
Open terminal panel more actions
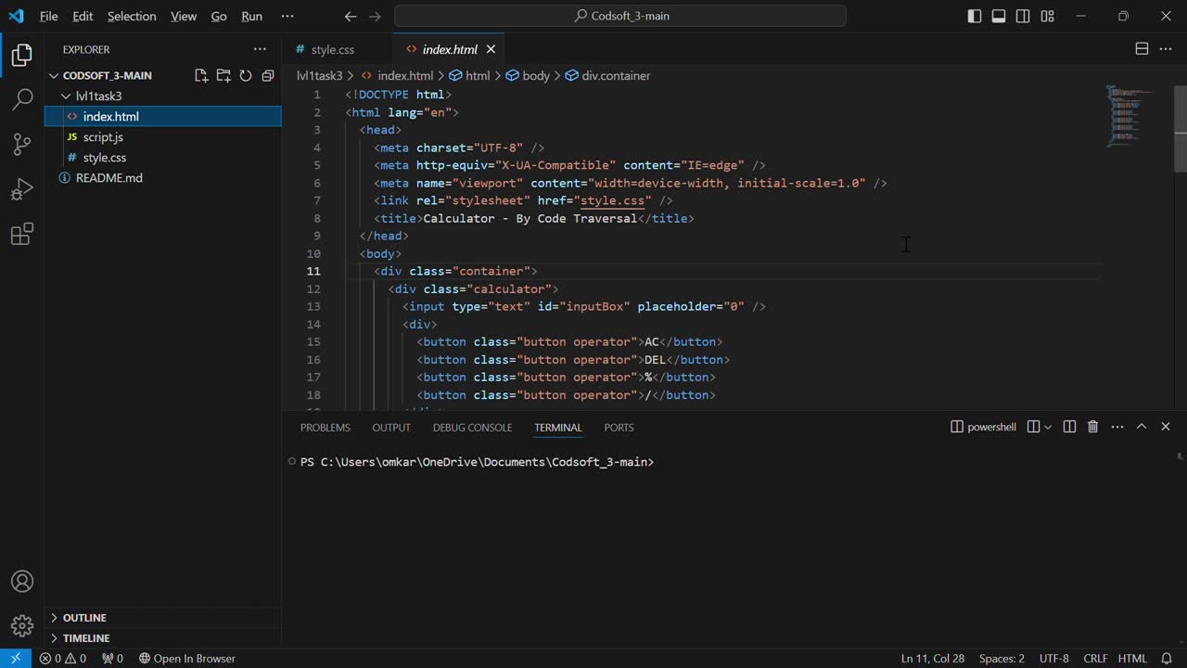click(1117, 427)
